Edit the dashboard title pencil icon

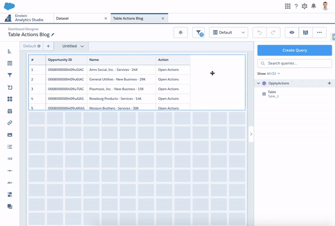pos(53,35)
